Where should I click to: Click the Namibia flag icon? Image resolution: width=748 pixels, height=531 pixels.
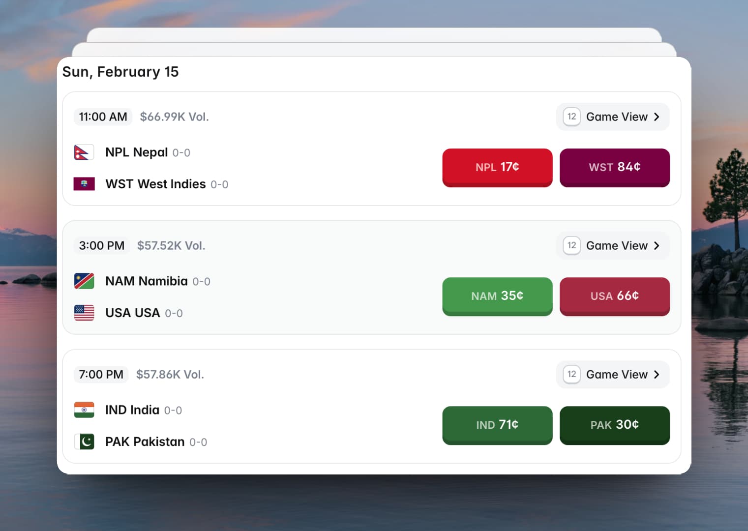pyautogui.click(x=84, y=281)
